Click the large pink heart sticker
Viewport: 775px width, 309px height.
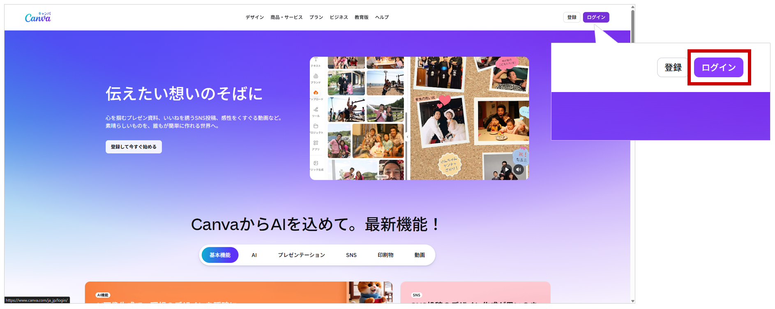click(x=445, y=99)
